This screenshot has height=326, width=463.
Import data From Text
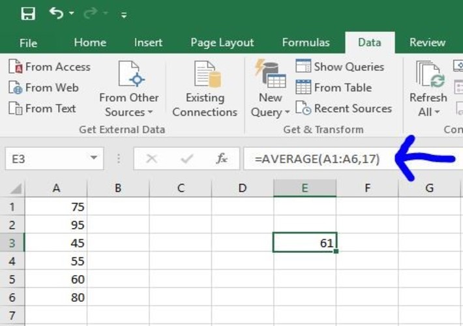coord(42,108)
